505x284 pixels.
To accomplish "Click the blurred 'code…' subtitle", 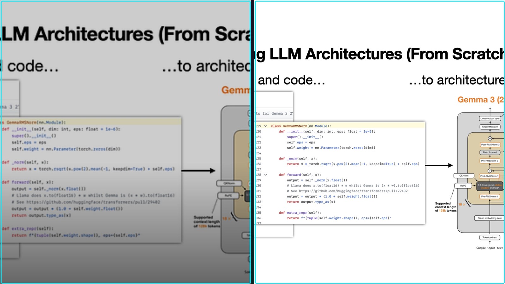I will click(x=33, y=66).
